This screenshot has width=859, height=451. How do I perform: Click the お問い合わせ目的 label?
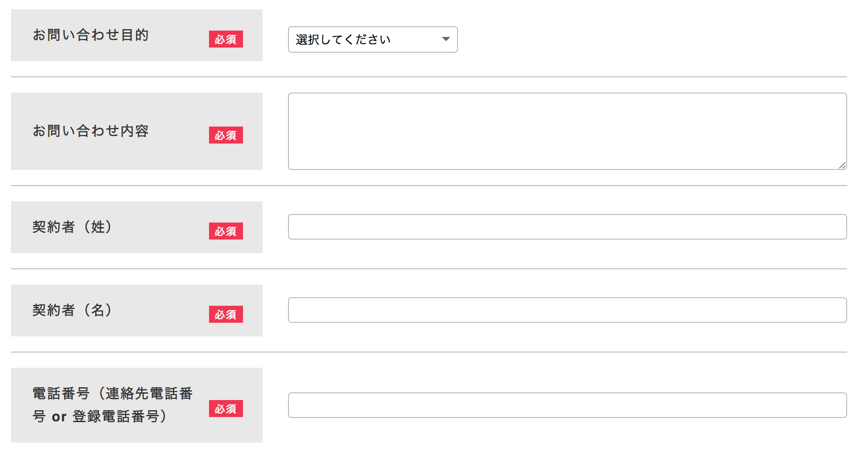tap(90, 35)
